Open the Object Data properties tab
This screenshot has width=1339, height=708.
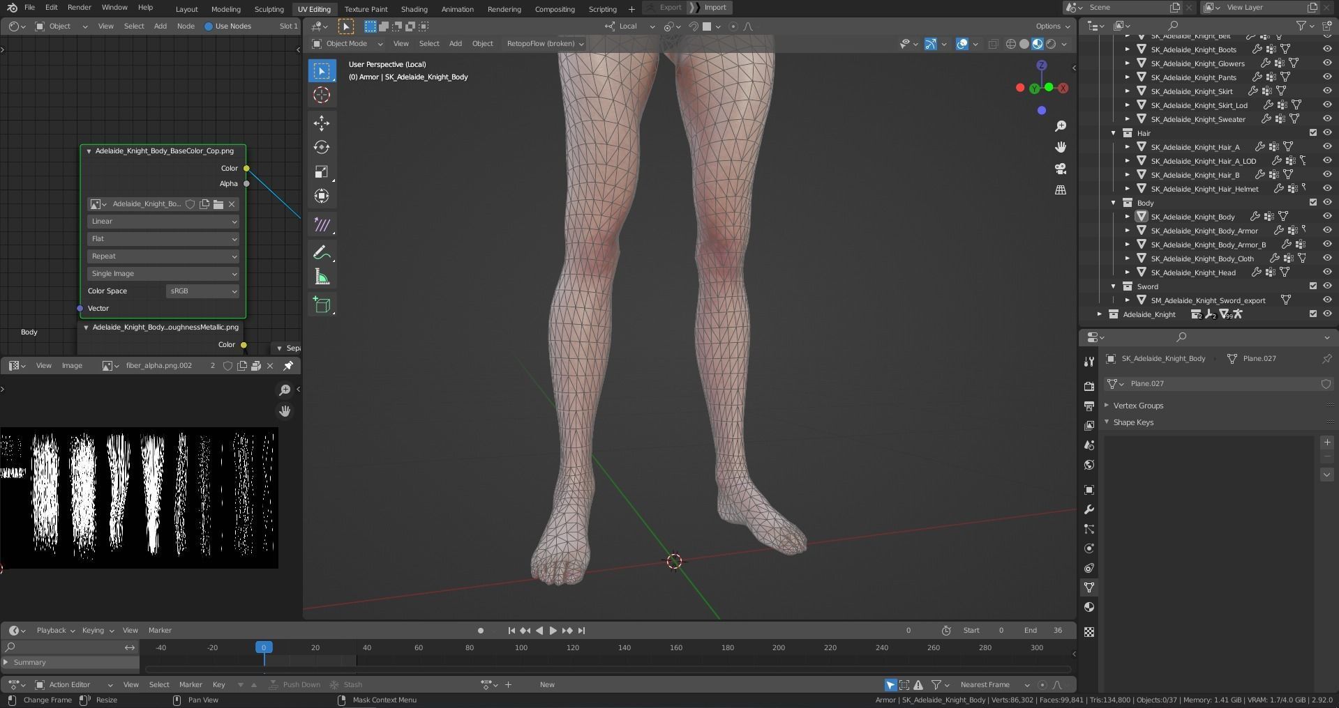tap(1089, 587)
